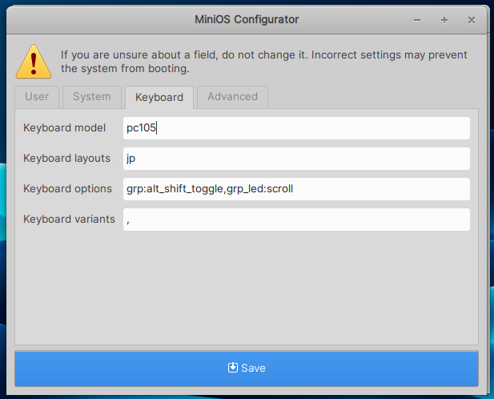
Task: Click the Keyboard layouts field containing jp
Action: click(296, 159)
